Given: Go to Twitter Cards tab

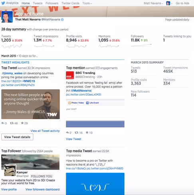Looking at the screenshot, I should (70, 3).
